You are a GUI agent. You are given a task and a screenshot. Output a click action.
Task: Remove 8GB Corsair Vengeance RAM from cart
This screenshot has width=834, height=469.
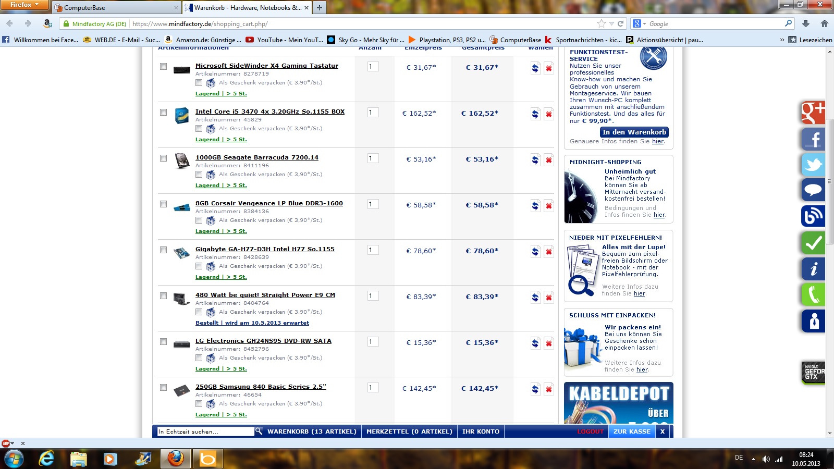point(549,206)
